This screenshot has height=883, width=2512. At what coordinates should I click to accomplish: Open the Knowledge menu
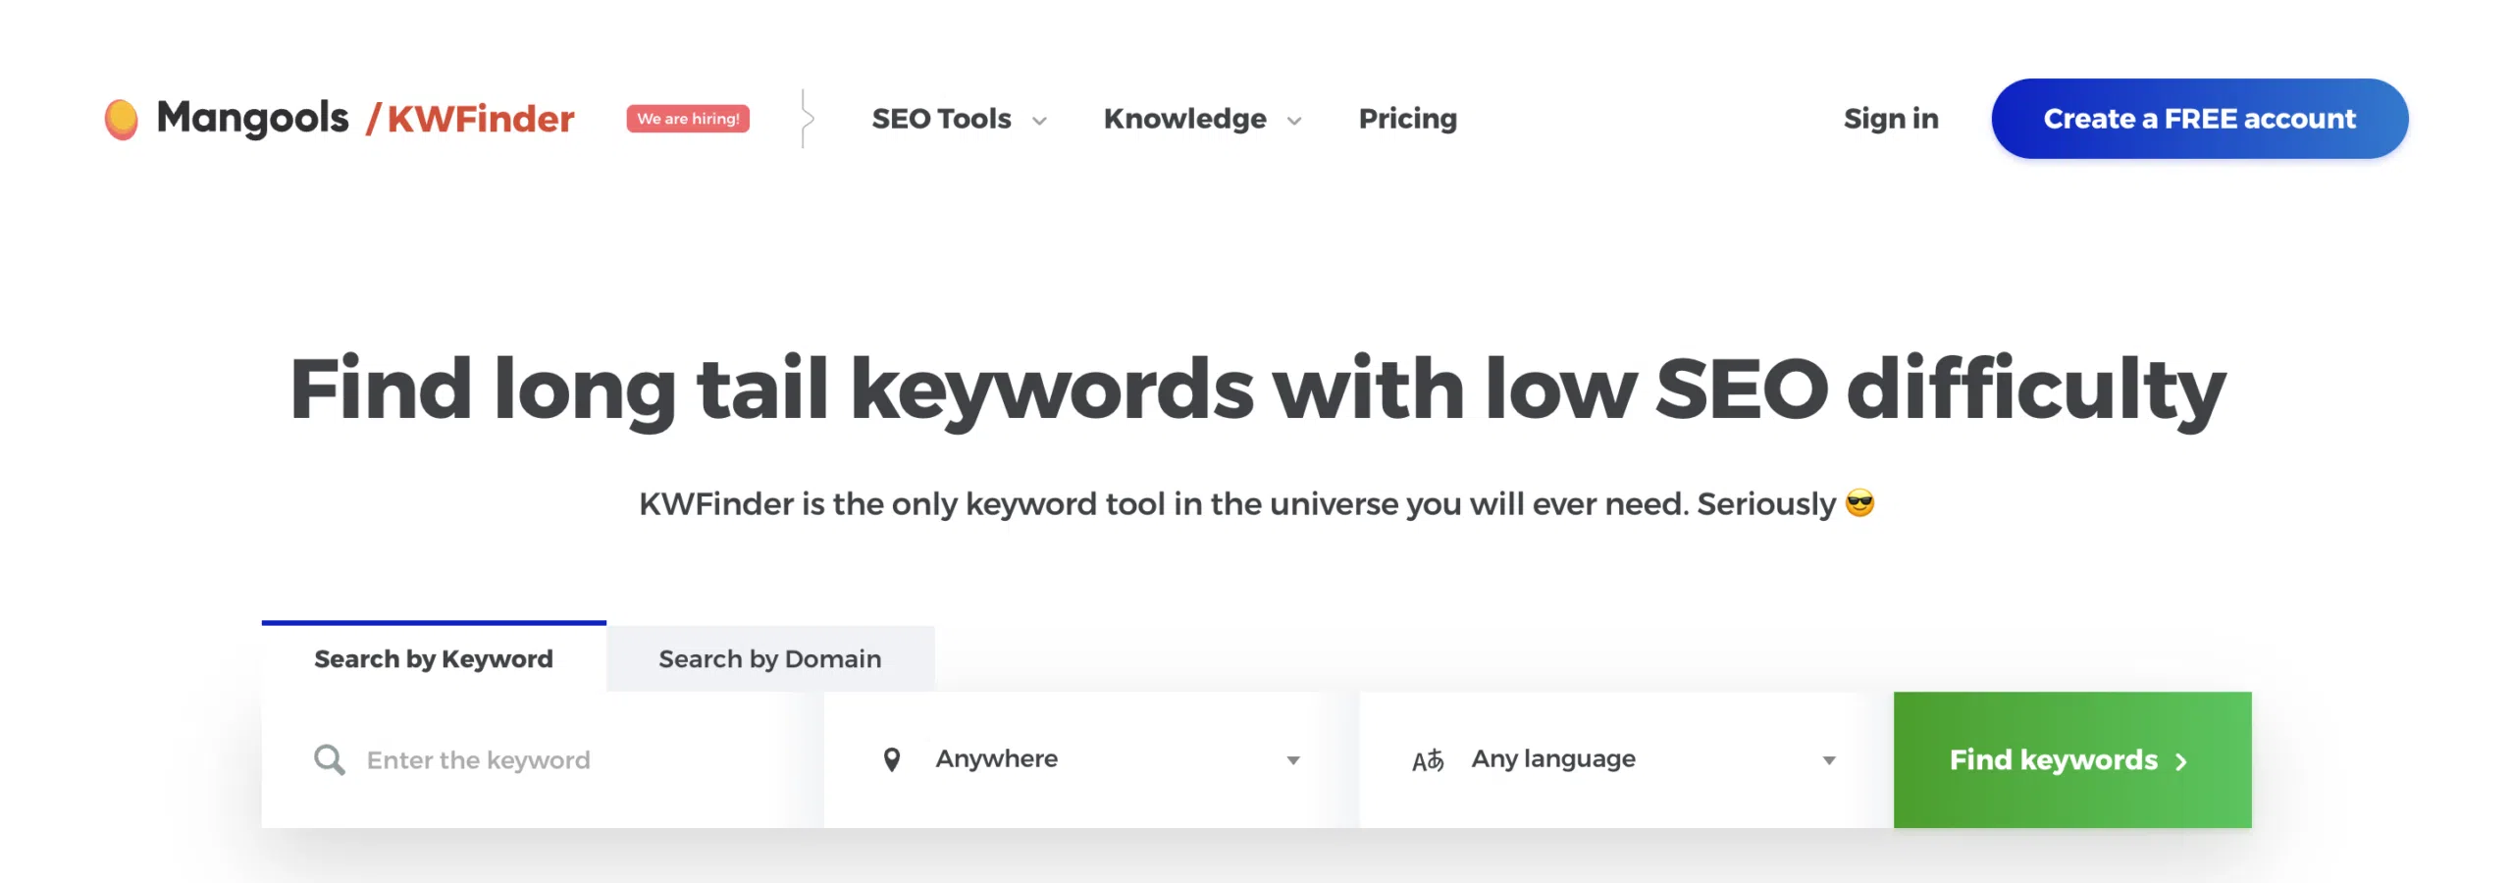(x=1184, y=119)
